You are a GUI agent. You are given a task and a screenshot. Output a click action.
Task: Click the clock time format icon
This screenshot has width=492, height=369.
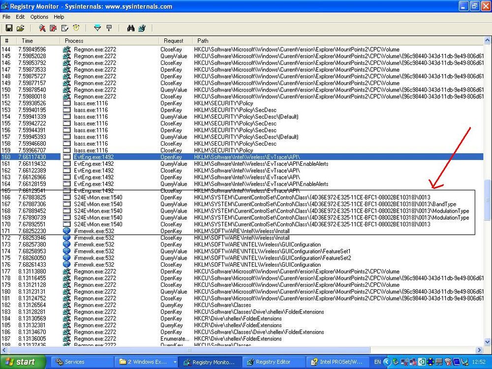(x=76, y=28)
